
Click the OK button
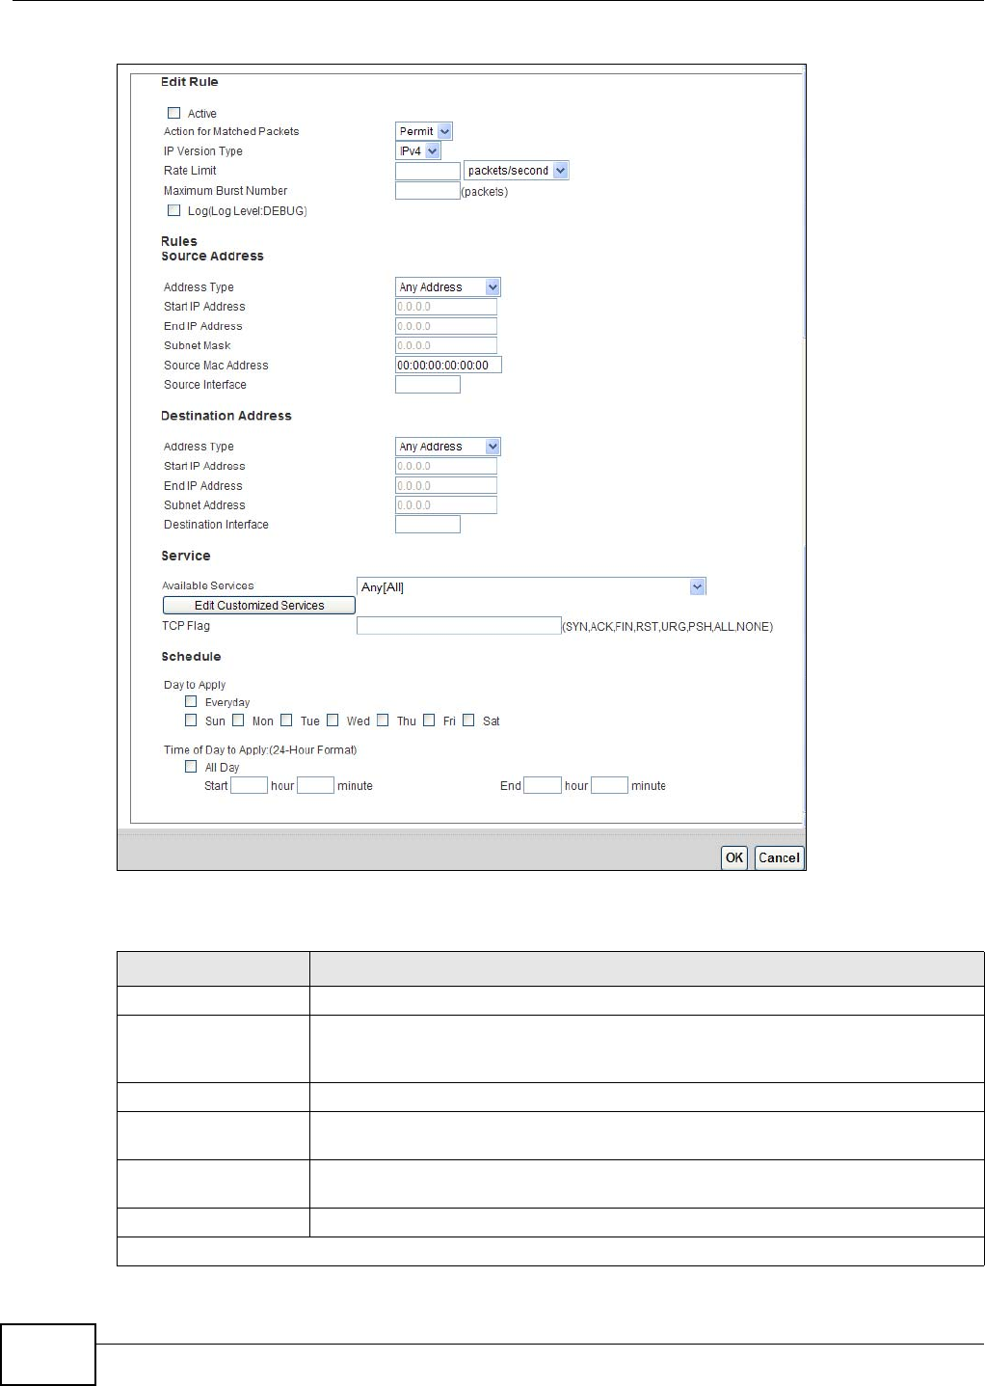(x=734, y=857)
